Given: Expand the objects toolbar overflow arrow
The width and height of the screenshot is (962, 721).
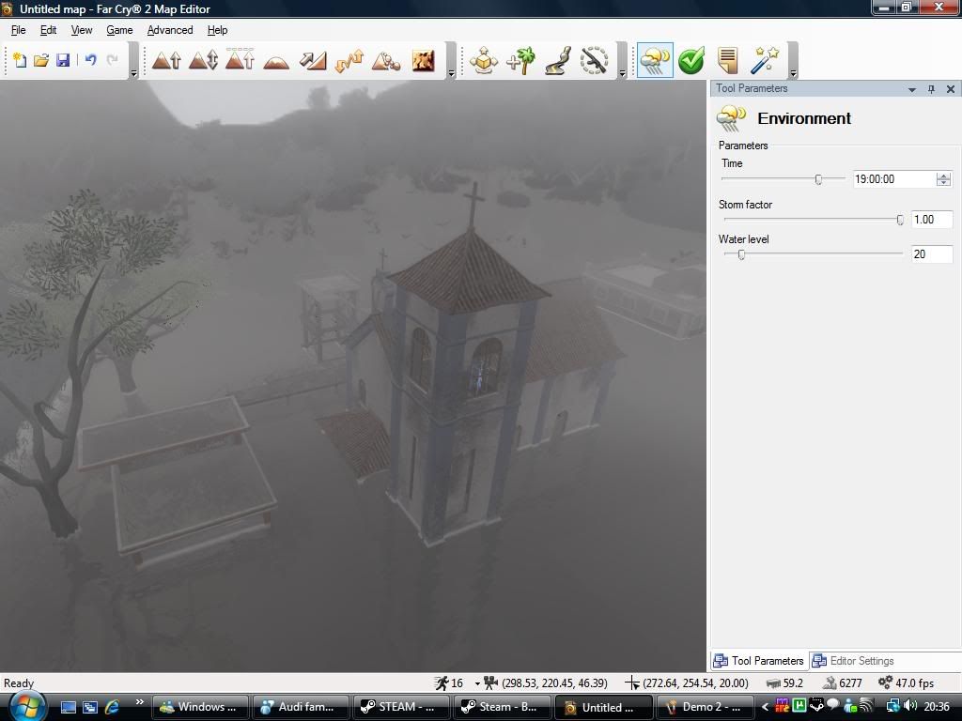Looking at the screenshot, I should click(622, 73).
